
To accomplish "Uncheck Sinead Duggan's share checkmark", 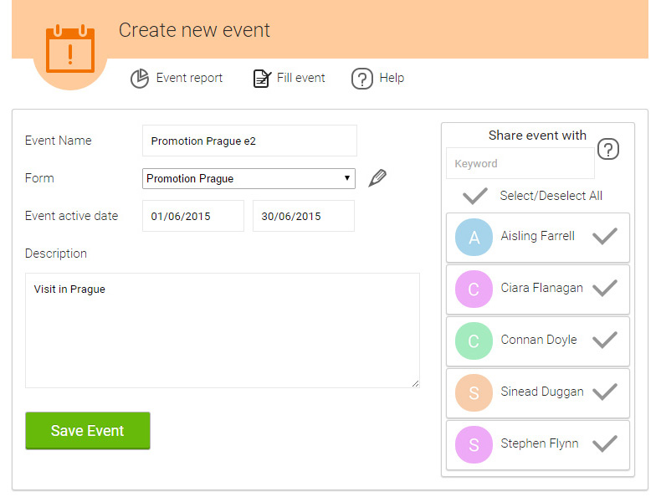I will click(x=605, y=392).
